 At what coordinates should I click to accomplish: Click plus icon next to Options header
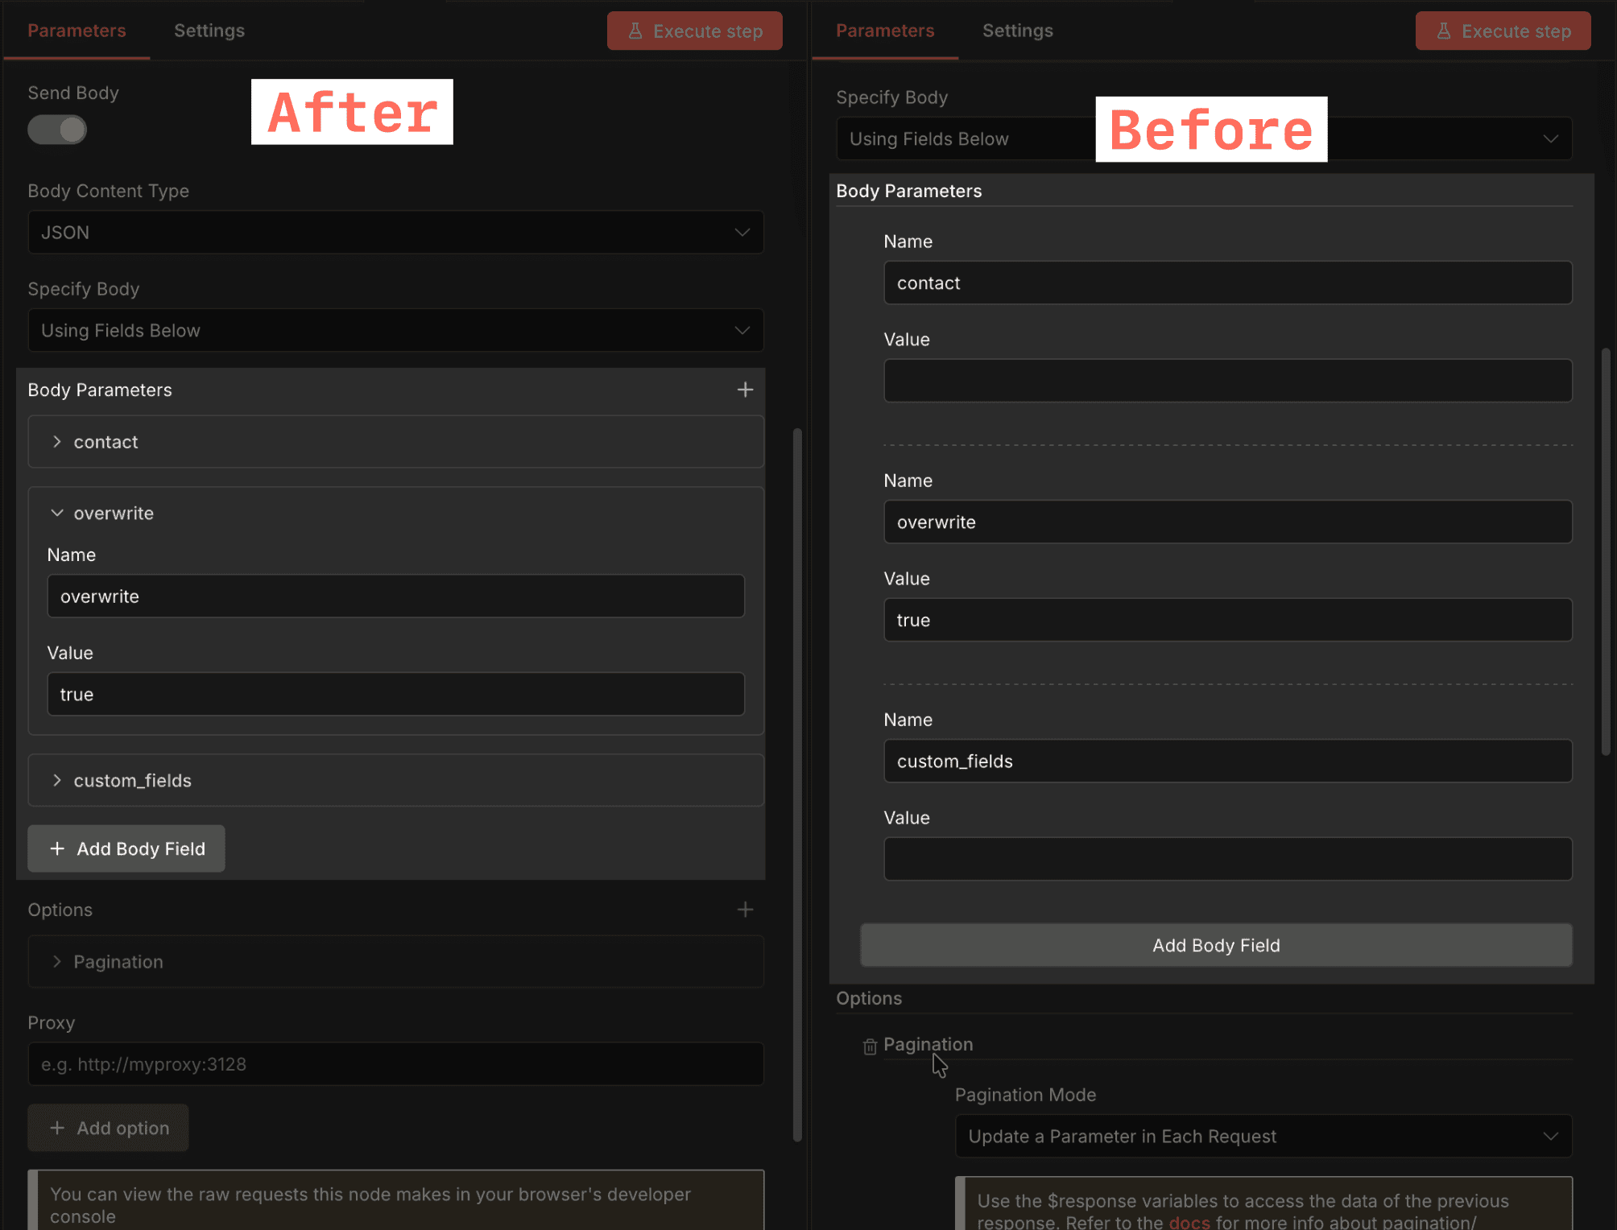745,910
